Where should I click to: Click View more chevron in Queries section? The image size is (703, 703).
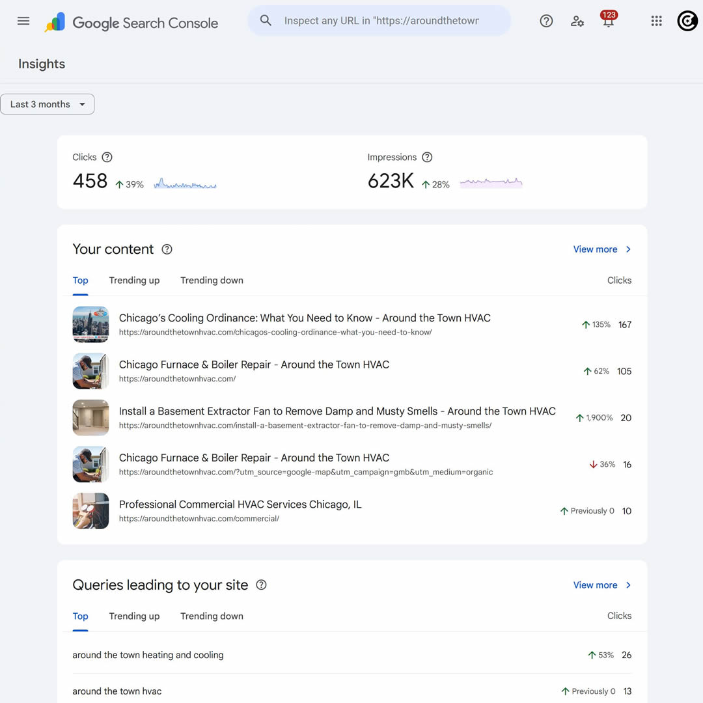[628, 585]
